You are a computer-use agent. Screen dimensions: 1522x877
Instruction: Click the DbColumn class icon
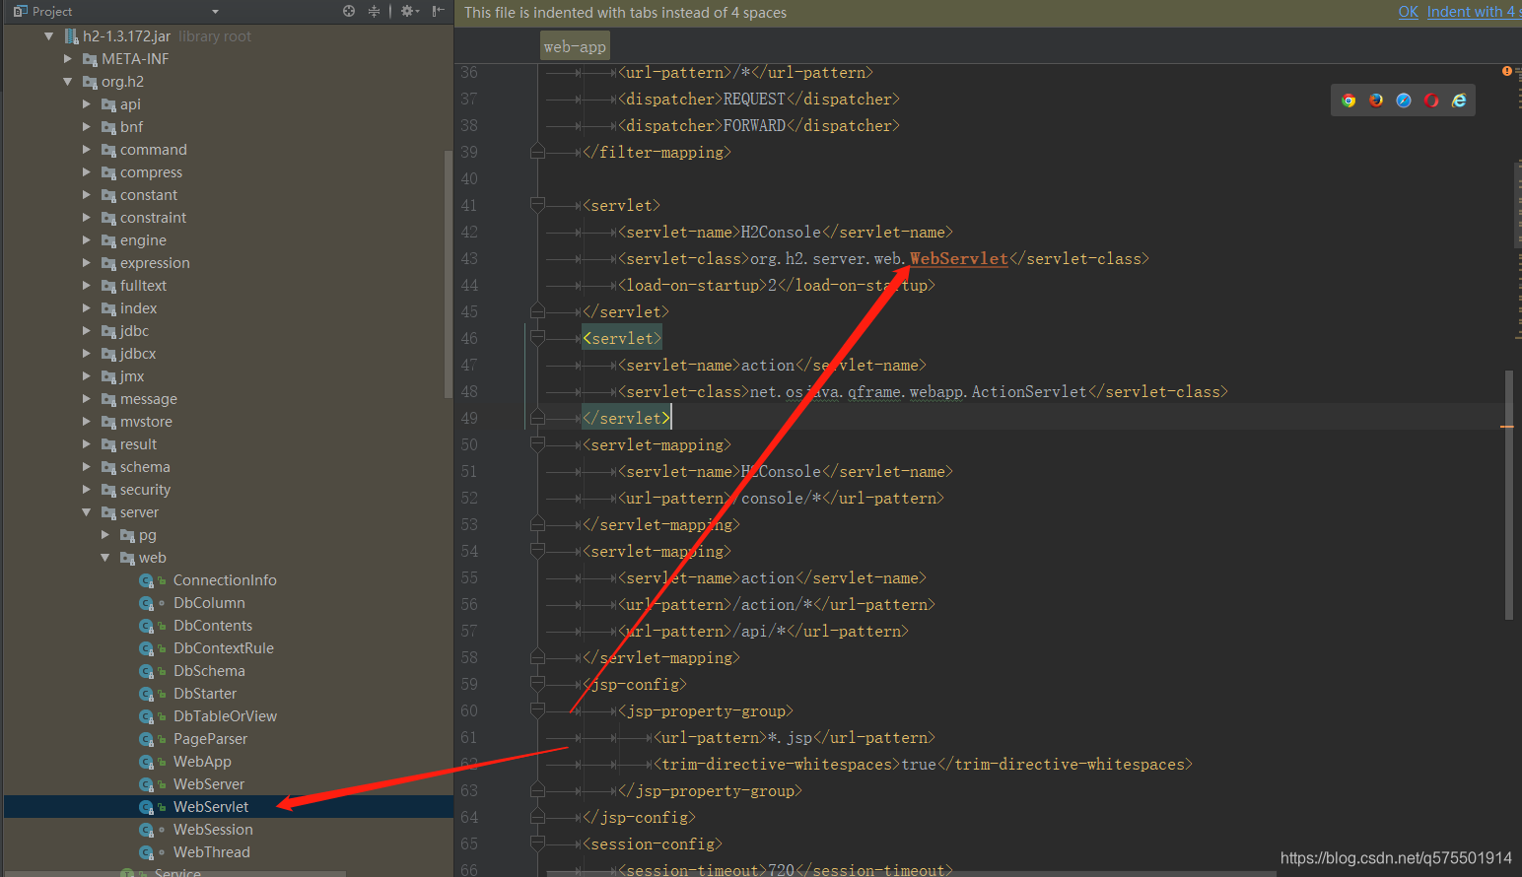point(147,604)
